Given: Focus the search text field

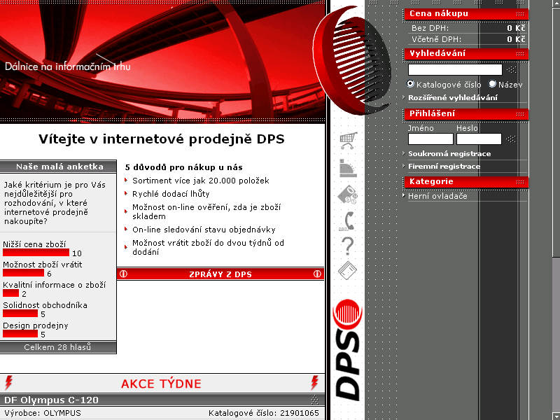Looking at the screenshot, I should 455,69.
